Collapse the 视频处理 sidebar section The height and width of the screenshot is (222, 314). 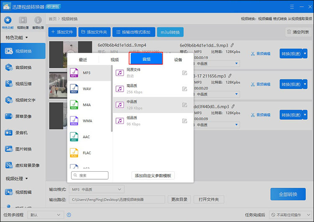27,178
